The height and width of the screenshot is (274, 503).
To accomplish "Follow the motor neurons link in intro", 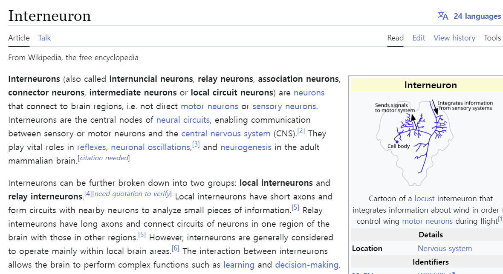I will point(209,106).
